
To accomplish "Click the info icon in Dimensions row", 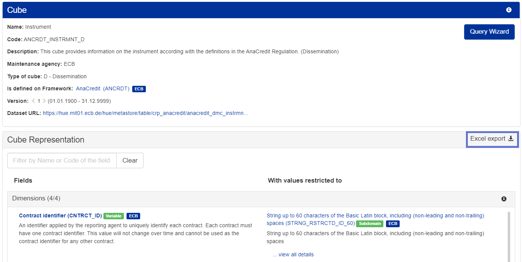I will coord(504,199).
